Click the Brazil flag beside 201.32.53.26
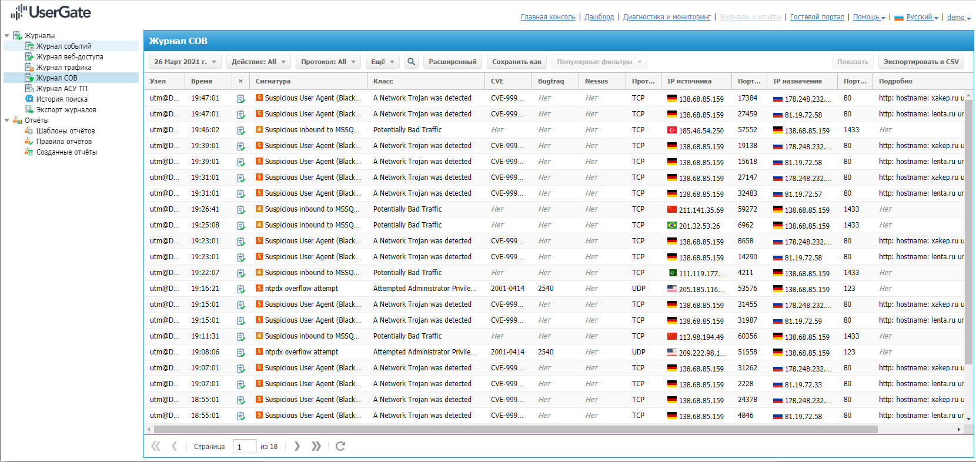 [672, 225]
